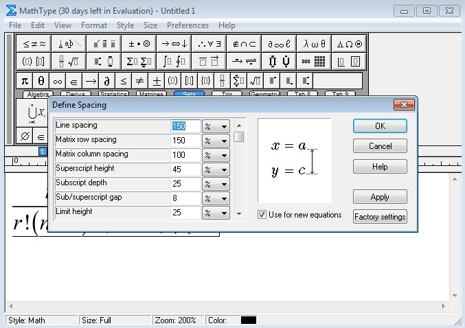Open summation templates palette
Screen dimensions: 465x328
139,61
